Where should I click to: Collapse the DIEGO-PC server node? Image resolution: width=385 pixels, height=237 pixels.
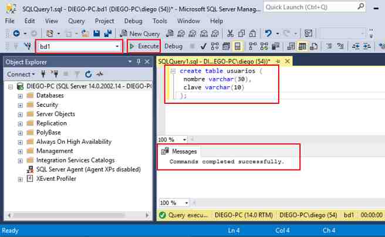[11, 87]
